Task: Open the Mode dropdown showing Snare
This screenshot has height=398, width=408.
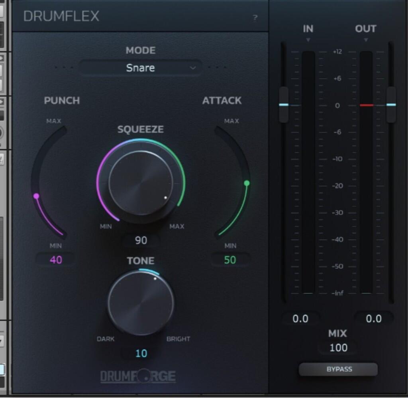Action: (x=141, y=68)
